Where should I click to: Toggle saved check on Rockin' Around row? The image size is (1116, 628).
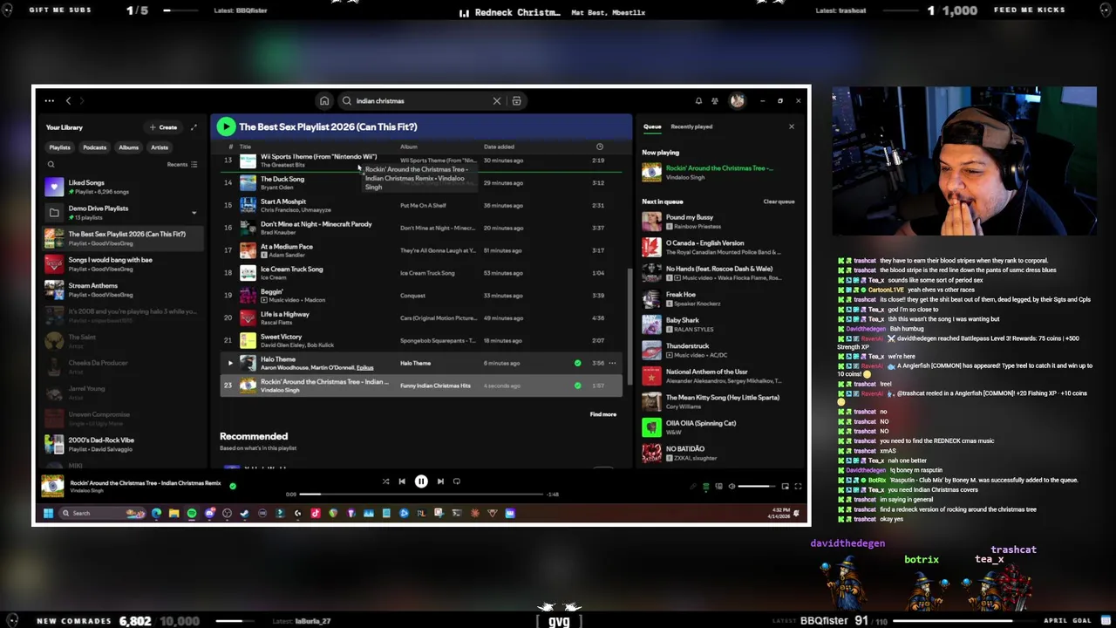(577, 386)
